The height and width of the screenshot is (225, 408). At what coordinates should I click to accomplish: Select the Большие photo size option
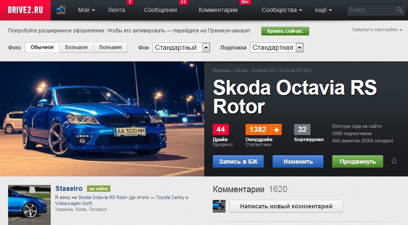tap(110, 47)
